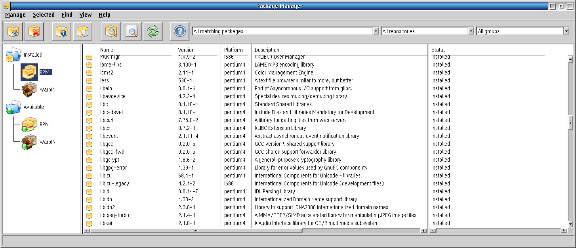This screenshot has width=576, height=248.
Task: Click the package icon beside libcurl
Action: pos(90,120)
